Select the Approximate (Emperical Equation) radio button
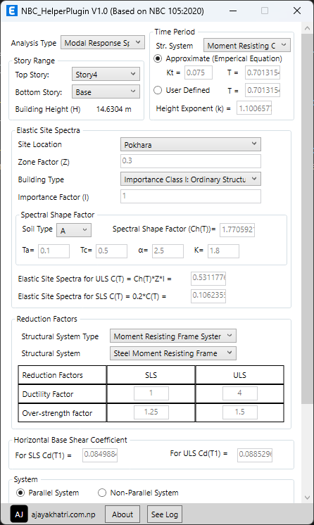Viewport: 314px width, 525px height. pyautogui.click(x=158, y=58)
